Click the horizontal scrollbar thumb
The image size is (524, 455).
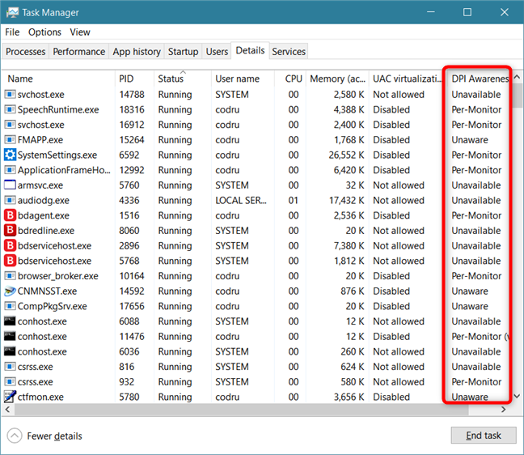[241, 409]
